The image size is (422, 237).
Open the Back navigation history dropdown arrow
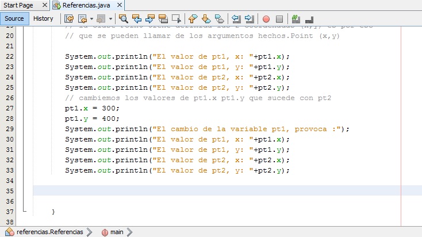click(x=91, y=18)
